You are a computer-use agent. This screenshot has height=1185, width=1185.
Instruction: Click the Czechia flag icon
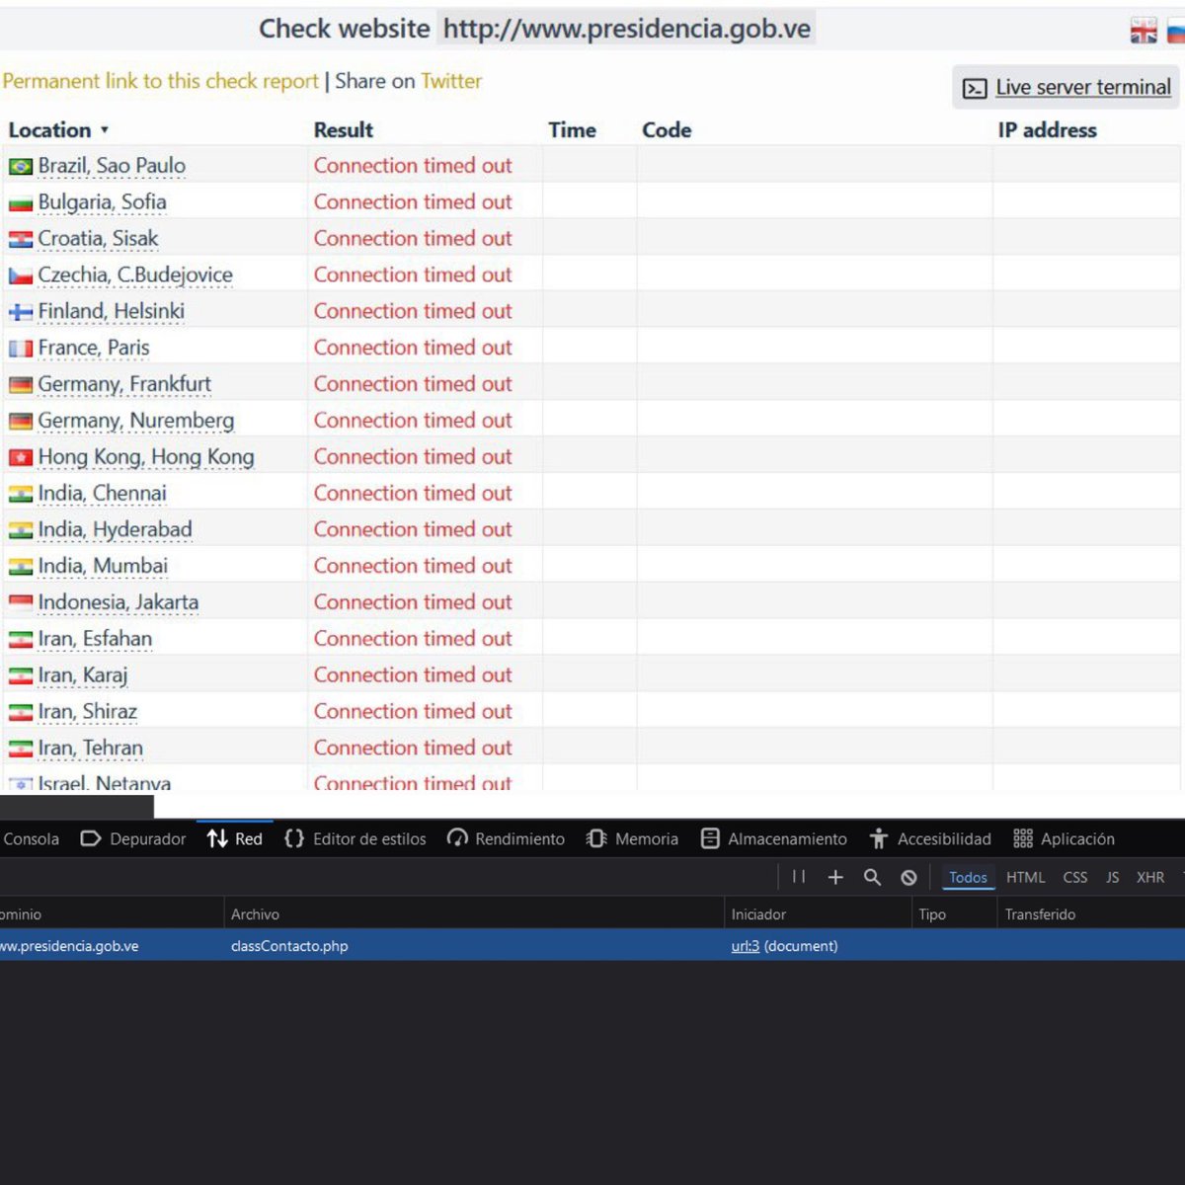tap(21, 276)
